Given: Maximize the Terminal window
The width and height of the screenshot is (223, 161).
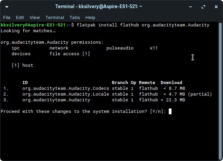Looking at the screenshot, I should pyautogui.click(x=204, y=6).
